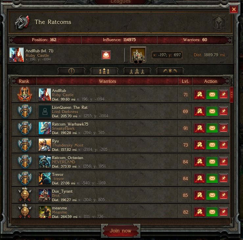This screenshot has height=240, width=243.
Task: Click the Join now button
Action: [x=121, y=231]
